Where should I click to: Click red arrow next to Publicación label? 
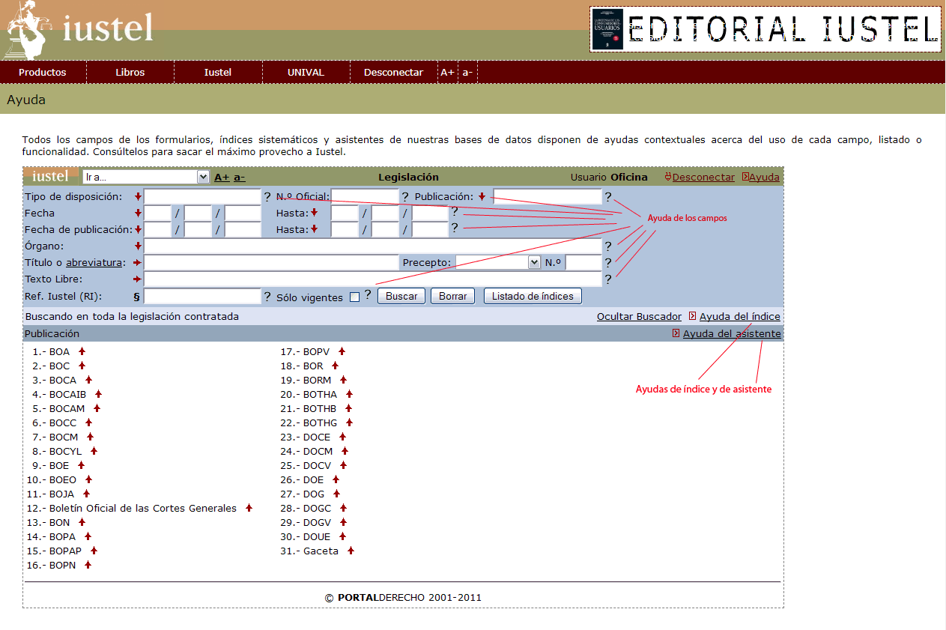(x=482, y=196)
